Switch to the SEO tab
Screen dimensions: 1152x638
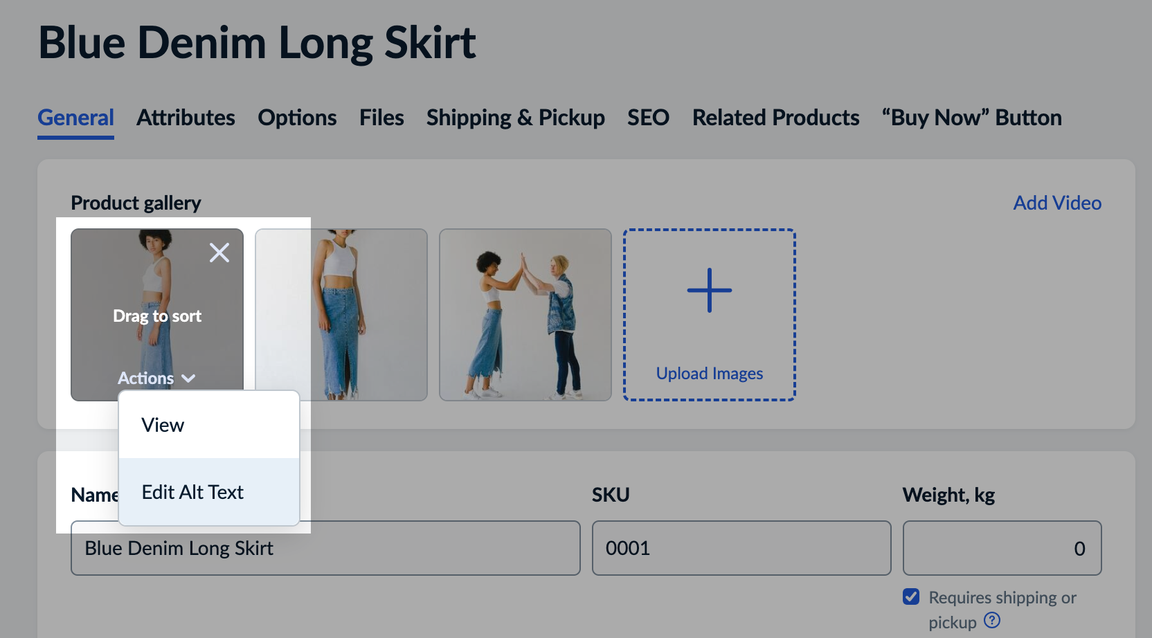coord(648,118)
